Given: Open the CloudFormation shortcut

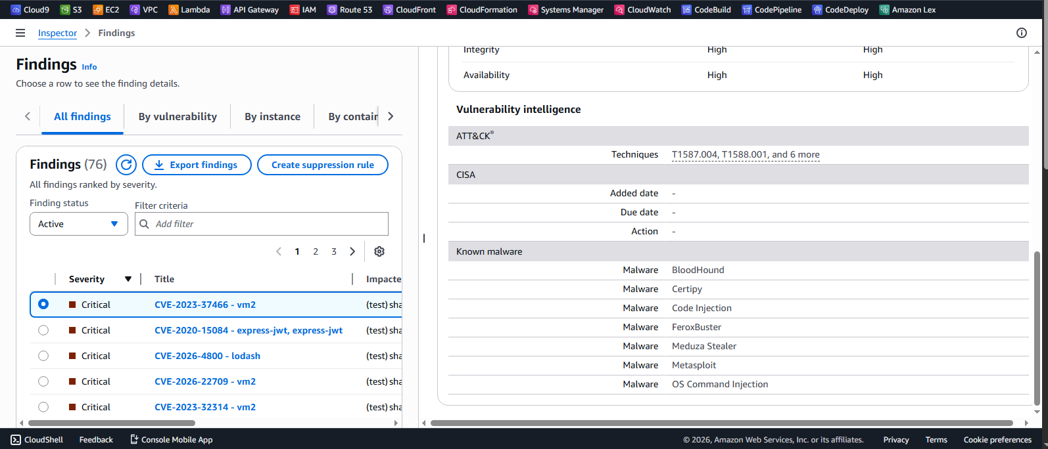Looking at the screenshot, I should coord(482,10).
